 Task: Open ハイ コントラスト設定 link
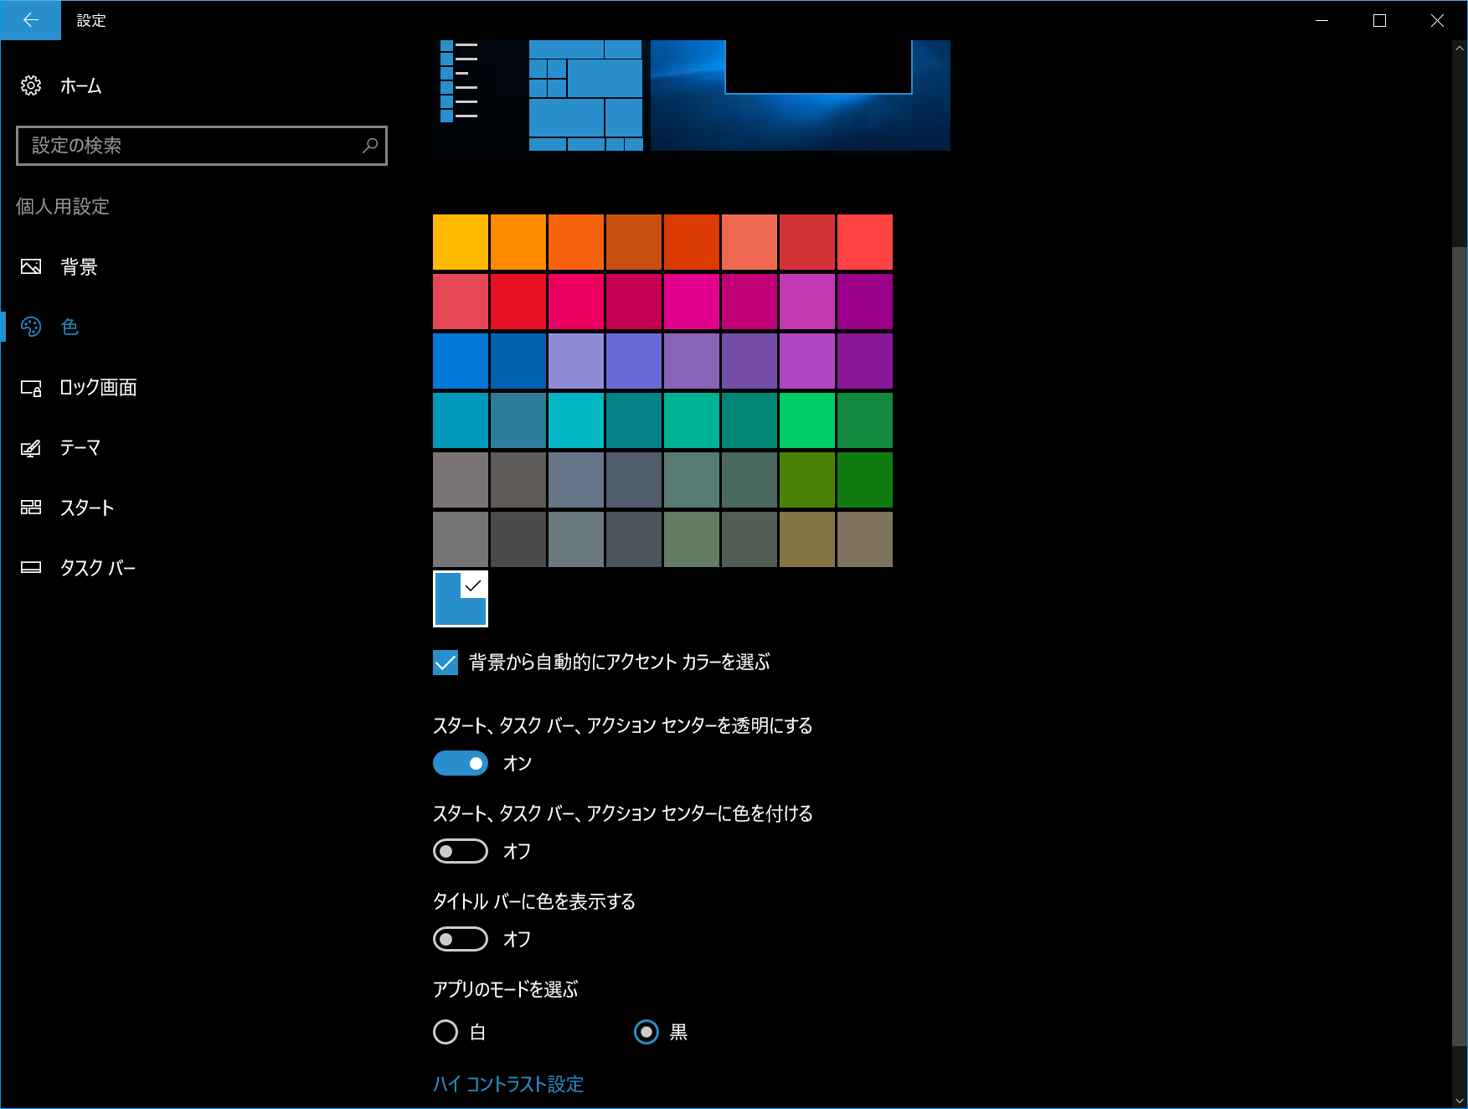click(508, 1084)
